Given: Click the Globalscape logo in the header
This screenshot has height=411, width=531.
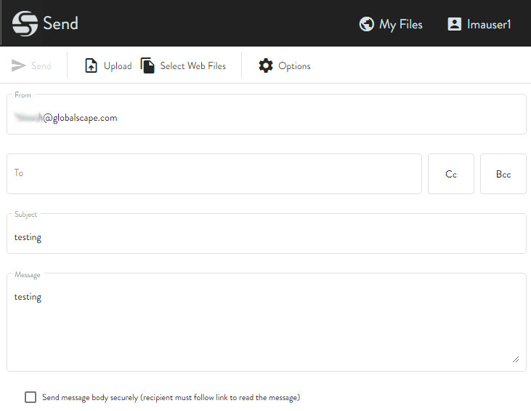Looking at the screenshot, I should tap(25, 23).
